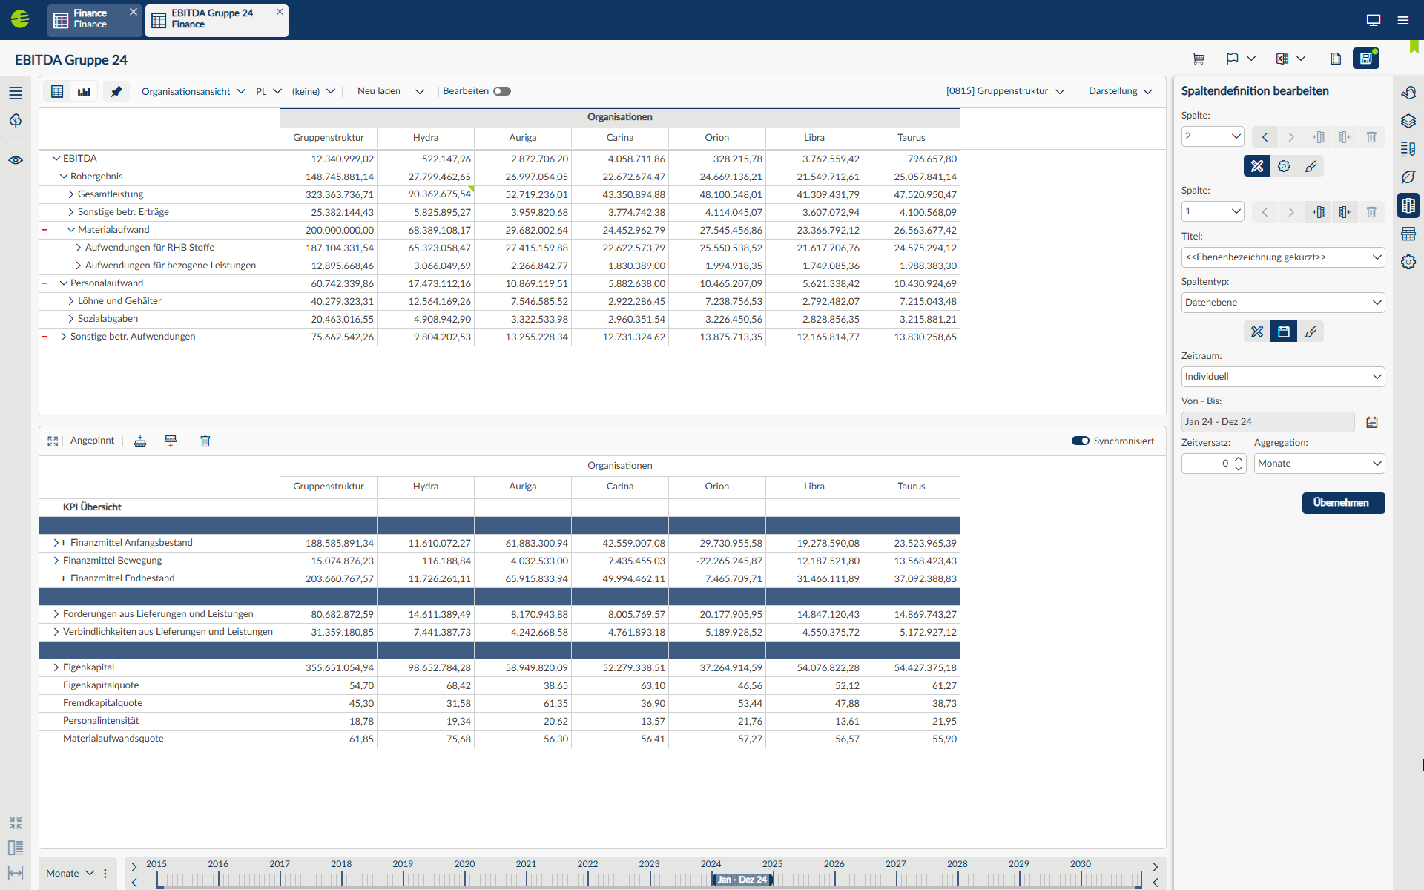Image resolution: width=1424 pixels, height=890 pixels.
Task: Click the leaf icon in right sidebar
Action: click(x=1408, y=177)
